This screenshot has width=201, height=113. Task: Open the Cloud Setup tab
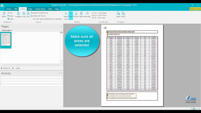click(x=40, y=9)
